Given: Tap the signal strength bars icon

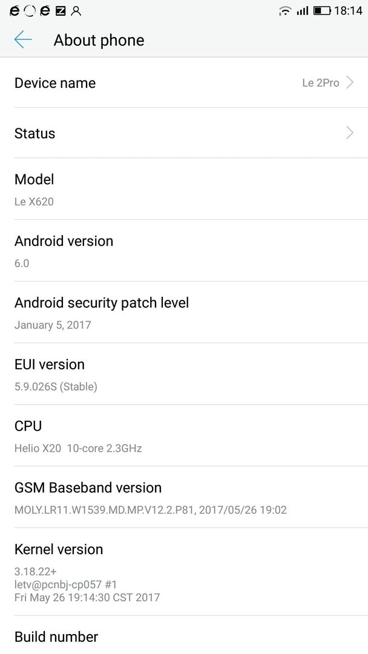Looking at the screenshot, I should (x=302, y=11).
